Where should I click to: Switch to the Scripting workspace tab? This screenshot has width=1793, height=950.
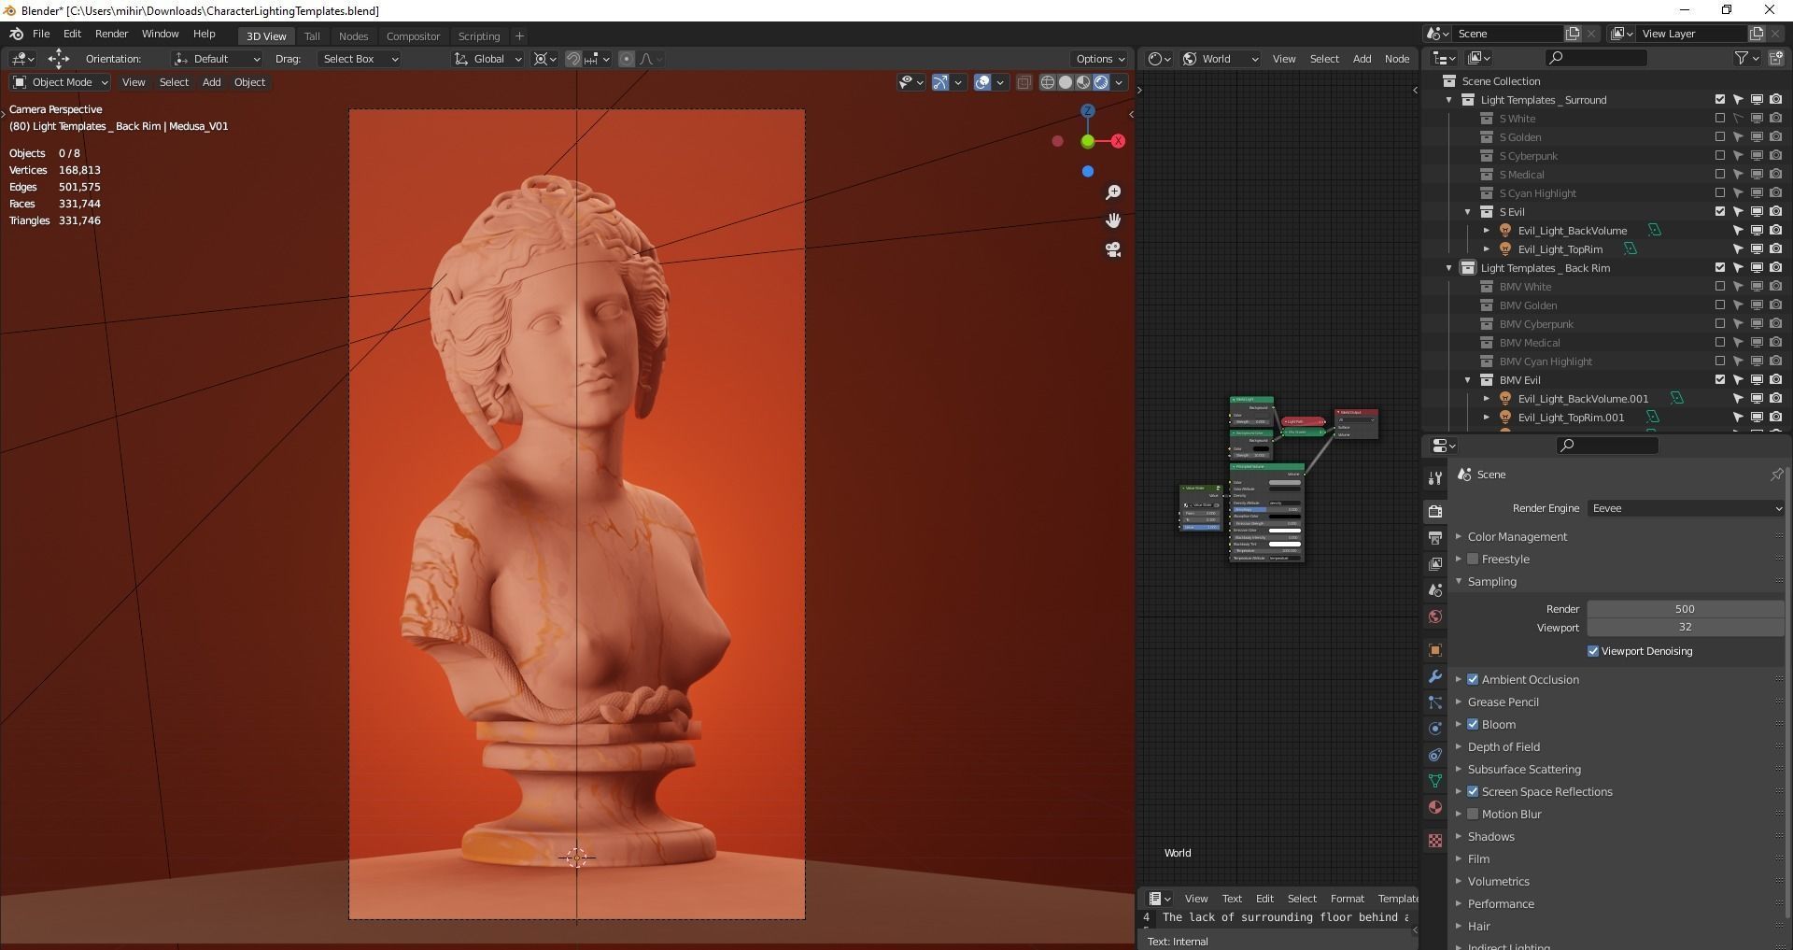click(479, 36)
